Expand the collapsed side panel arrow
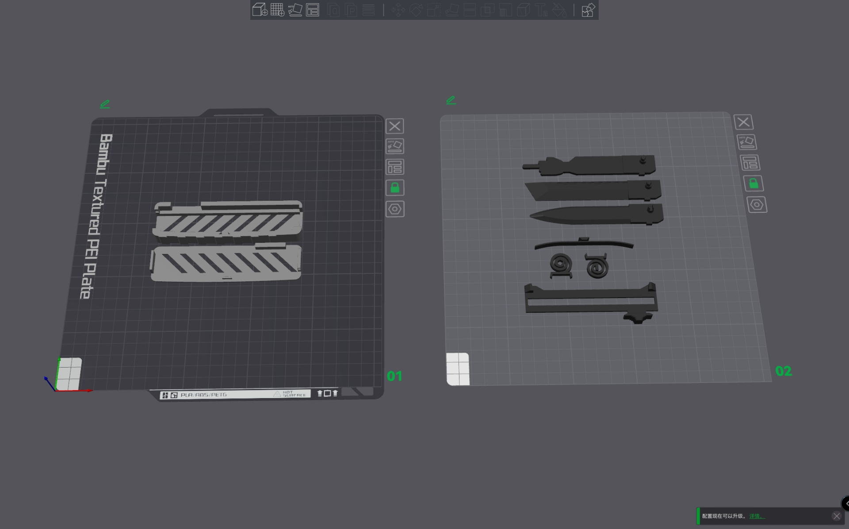This screenshot has width=849, height=529. click(845, 503)
